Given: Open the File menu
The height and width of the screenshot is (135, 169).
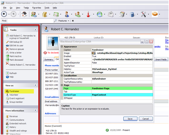Looking at the screenshot, I should click(5, 8).
